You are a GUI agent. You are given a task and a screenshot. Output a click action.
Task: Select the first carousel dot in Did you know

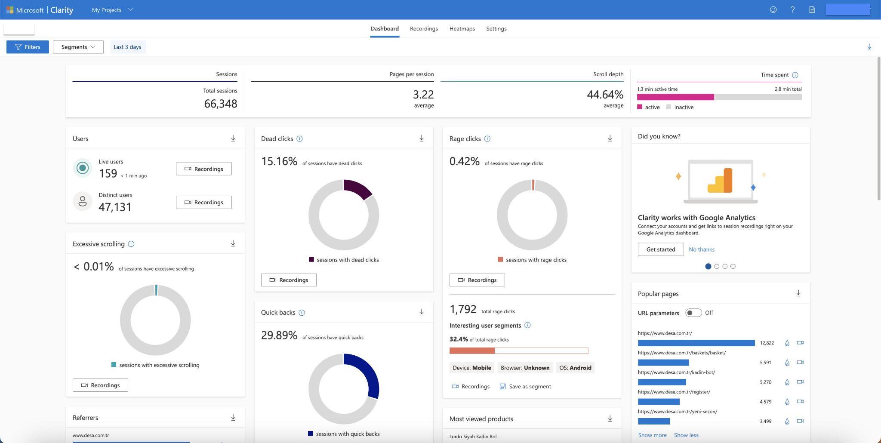708,266
